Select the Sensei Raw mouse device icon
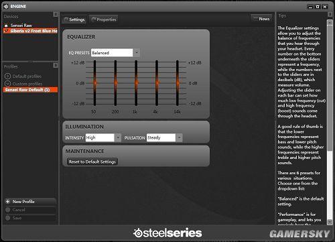Screen dimensions: 335x242 pyautogui.click(x=6, y=25)
